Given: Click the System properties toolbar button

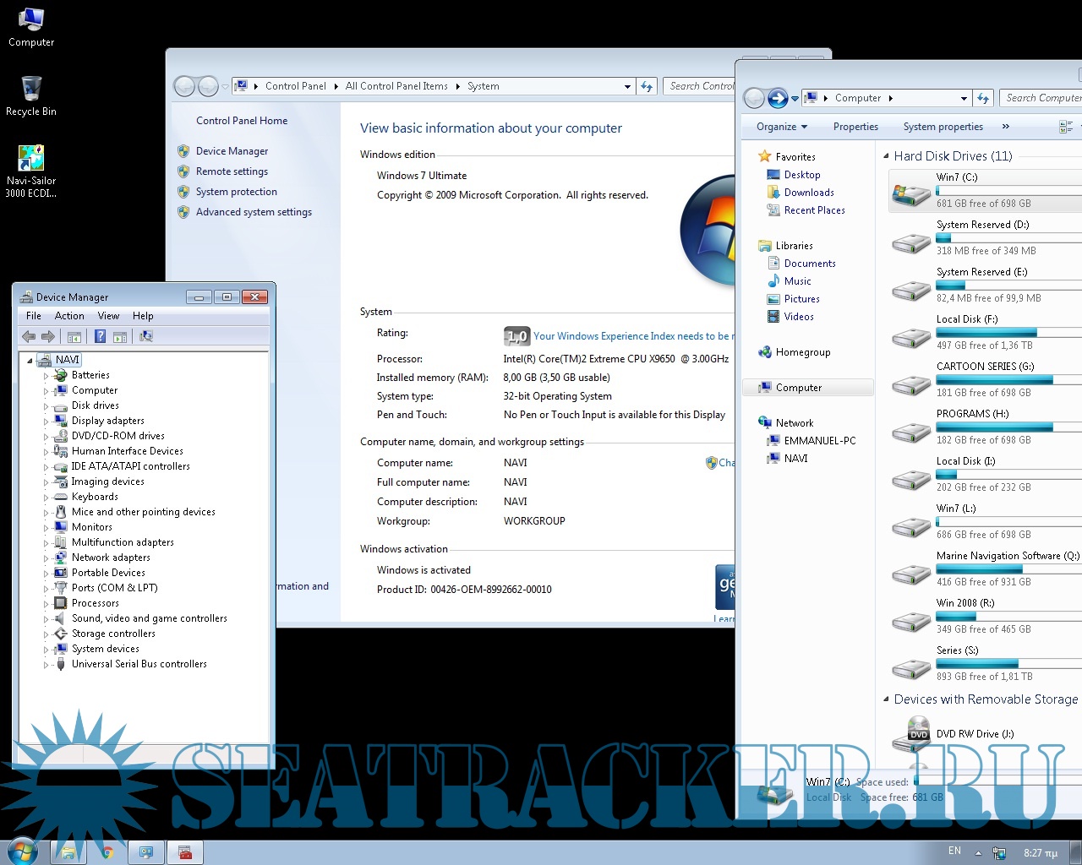Looking at the screenshot, I should pos(943,127).
